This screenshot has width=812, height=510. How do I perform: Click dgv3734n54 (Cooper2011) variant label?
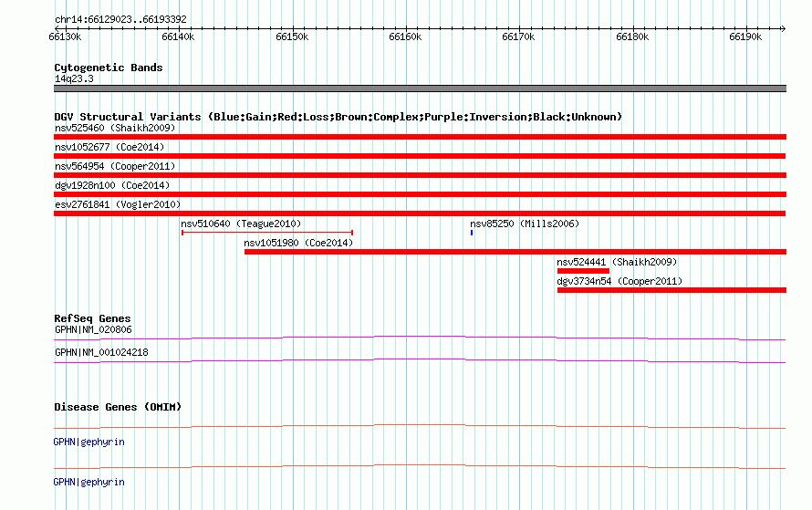pyautogui.click(x=619, y=281)
